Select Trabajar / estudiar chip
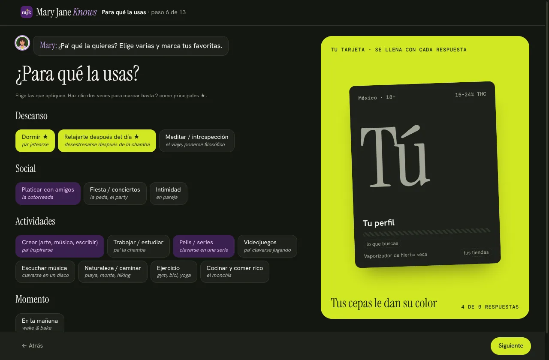The width and height of the screenshot is (549, 360). click(x=139, y=246)
